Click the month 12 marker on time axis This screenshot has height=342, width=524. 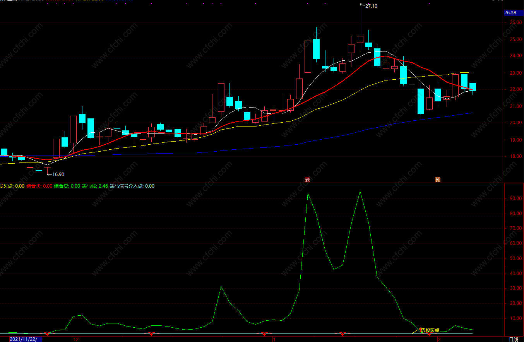pos(76,339)
